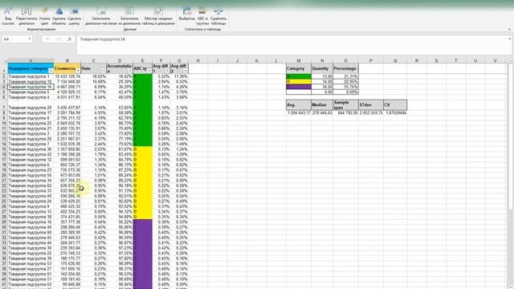Select cost value 12 433 128,74
The height and width of the screenshot is (289, 514).
pyautogui.click(x=67, y=76)
